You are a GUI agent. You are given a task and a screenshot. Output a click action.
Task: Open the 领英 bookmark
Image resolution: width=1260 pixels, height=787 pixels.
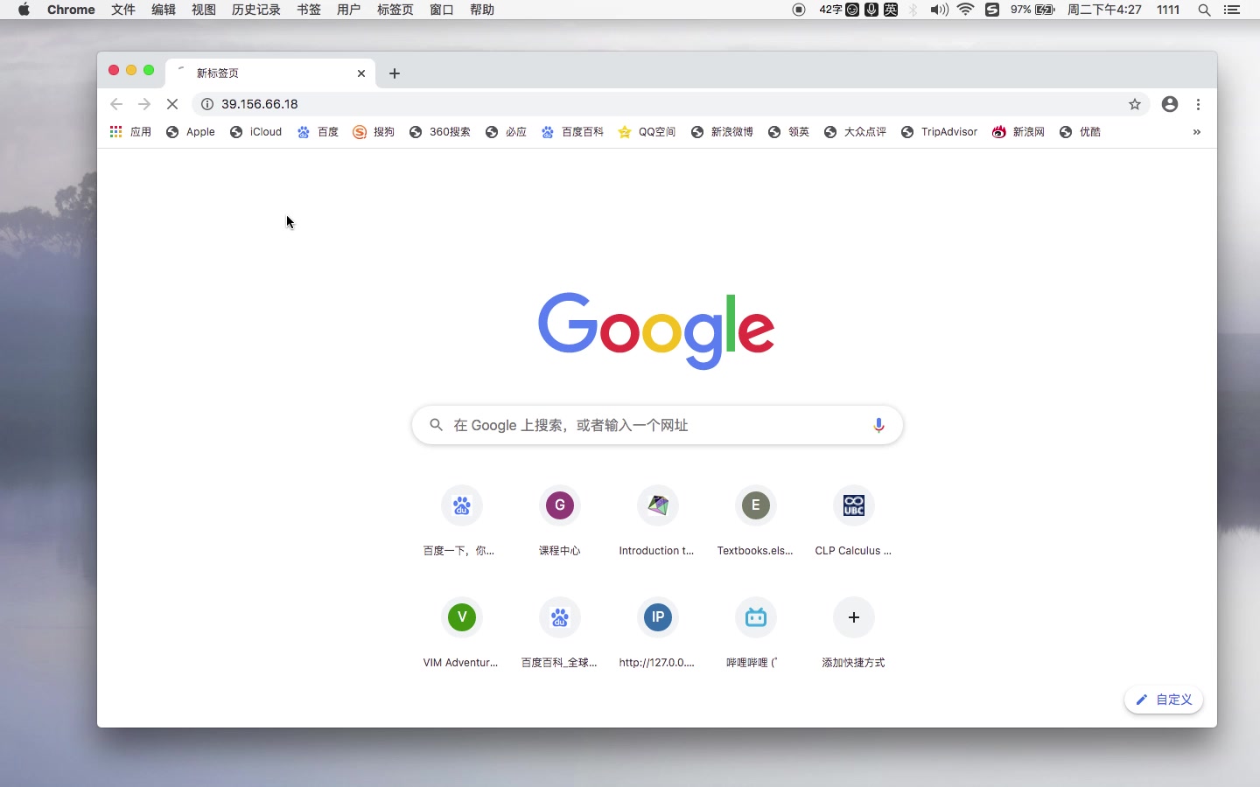pos(788,132)
